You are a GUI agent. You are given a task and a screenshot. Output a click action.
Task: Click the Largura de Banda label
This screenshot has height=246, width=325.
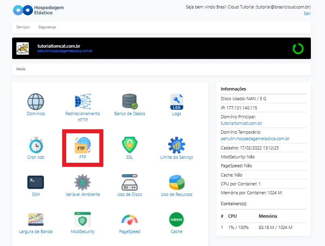pyautogui.click(x=36, y=231)
